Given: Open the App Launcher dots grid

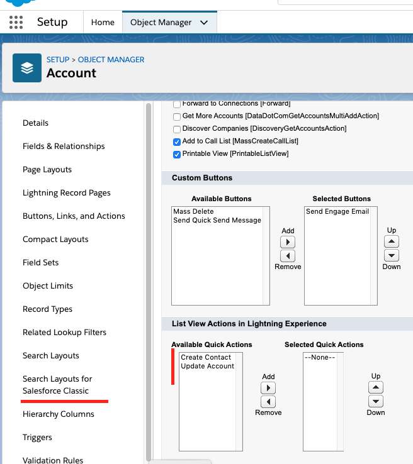Looking at the screenshot, I should 16,22.
